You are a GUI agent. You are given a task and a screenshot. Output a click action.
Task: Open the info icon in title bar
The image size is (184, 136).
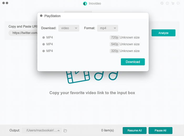[167, 3]
